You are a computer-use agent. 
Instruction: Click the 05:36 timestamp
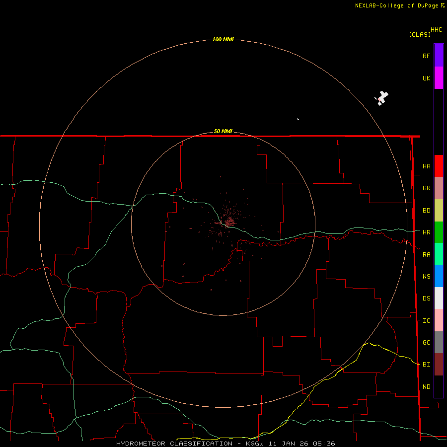(x=324, y=444)
